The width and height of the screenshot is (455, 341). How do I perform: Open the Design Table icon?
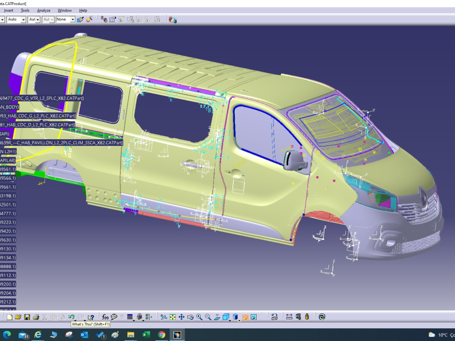click(x=130, y=316)
